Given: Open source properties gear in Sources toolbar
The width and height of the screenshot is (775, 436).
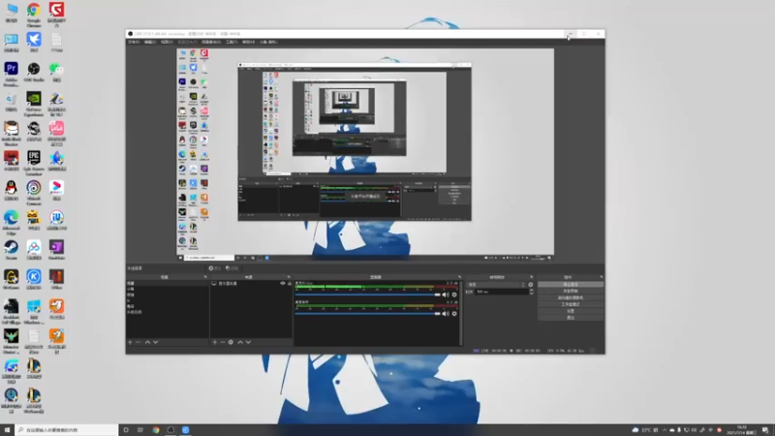Looking at the screenshot, I should (231, 342).
